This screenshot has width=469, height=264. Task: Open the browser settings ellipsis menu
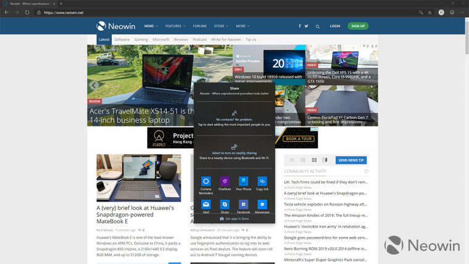coord(462,12)
